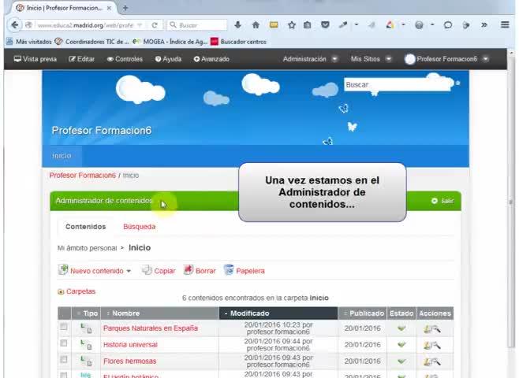Close the Inicio browser tab
The width and height of the screenshot is (519, 378).
tap(109, 8)
